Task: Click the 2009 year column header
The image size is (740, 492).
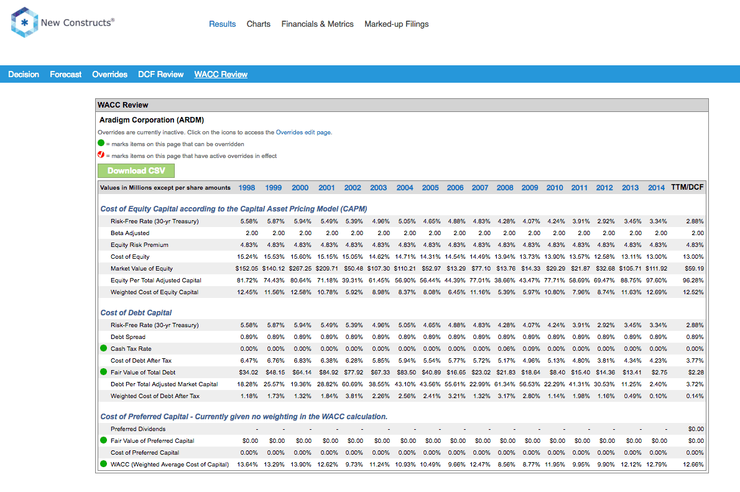Action: pos(530,188)
